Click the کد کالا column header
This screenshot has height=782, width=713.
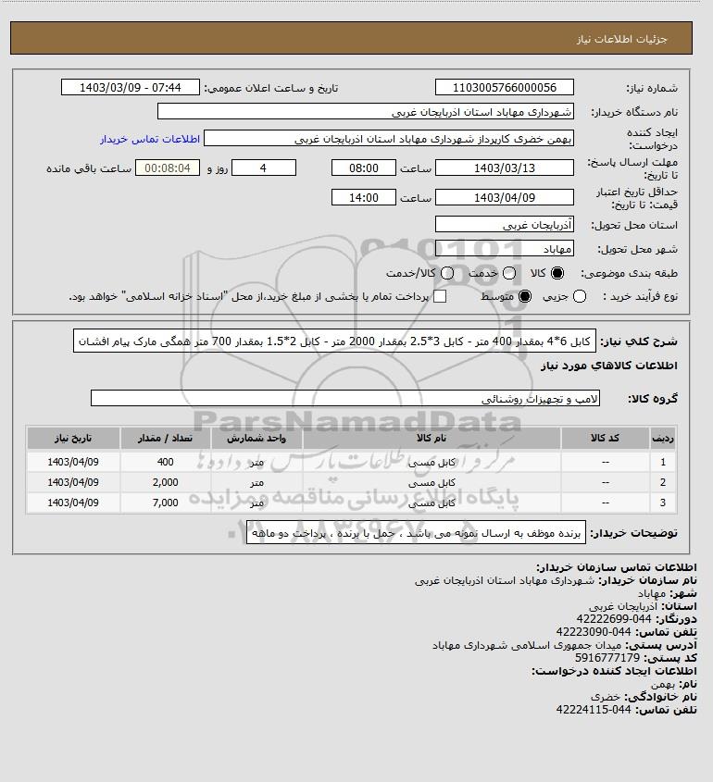click(x=606, y=439)
